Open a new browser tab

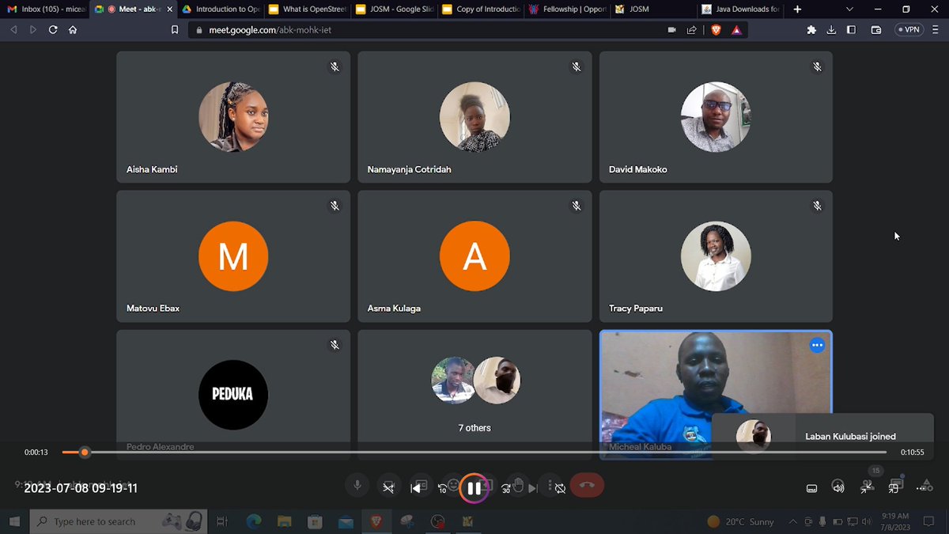pyautogui.click(x=797, y=9)
